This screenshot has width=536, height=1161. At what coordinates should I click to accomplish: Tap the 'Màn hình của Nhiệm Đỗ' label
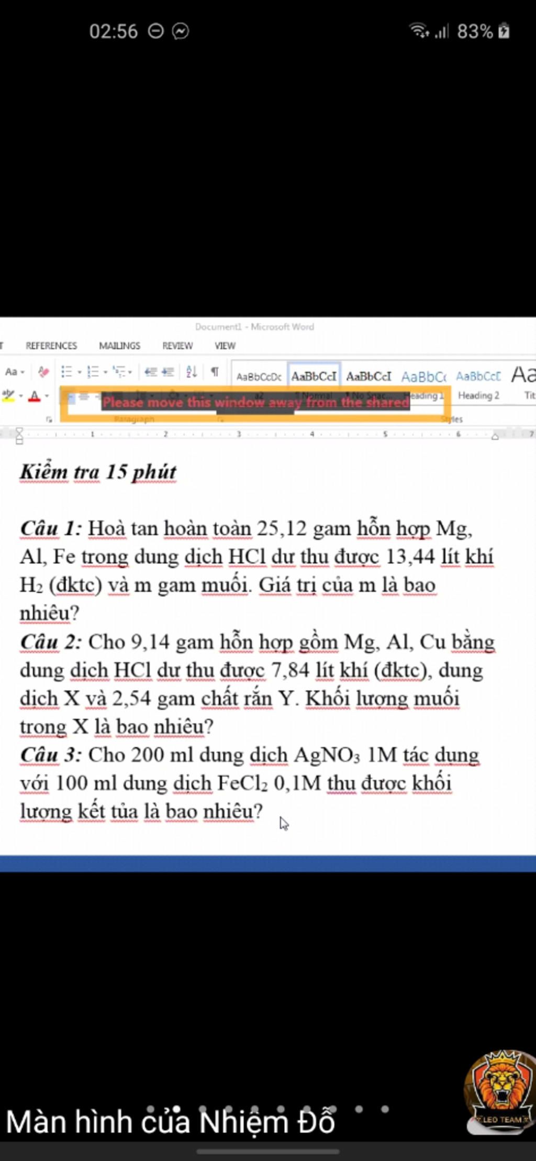[170, 1122]
